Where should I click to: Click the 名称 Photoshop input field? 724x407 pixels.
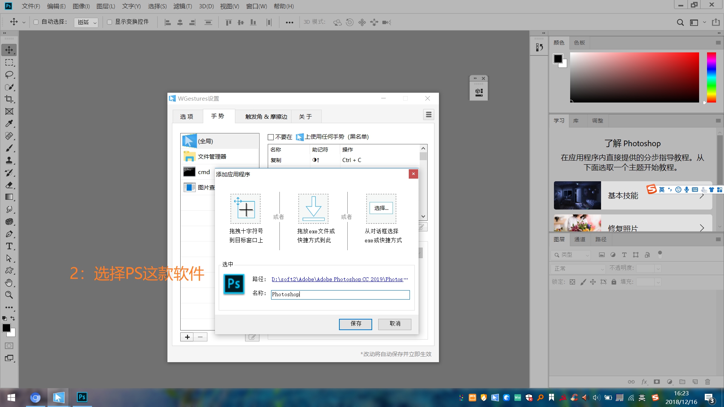pyautogui.click(x=340, y=294)
